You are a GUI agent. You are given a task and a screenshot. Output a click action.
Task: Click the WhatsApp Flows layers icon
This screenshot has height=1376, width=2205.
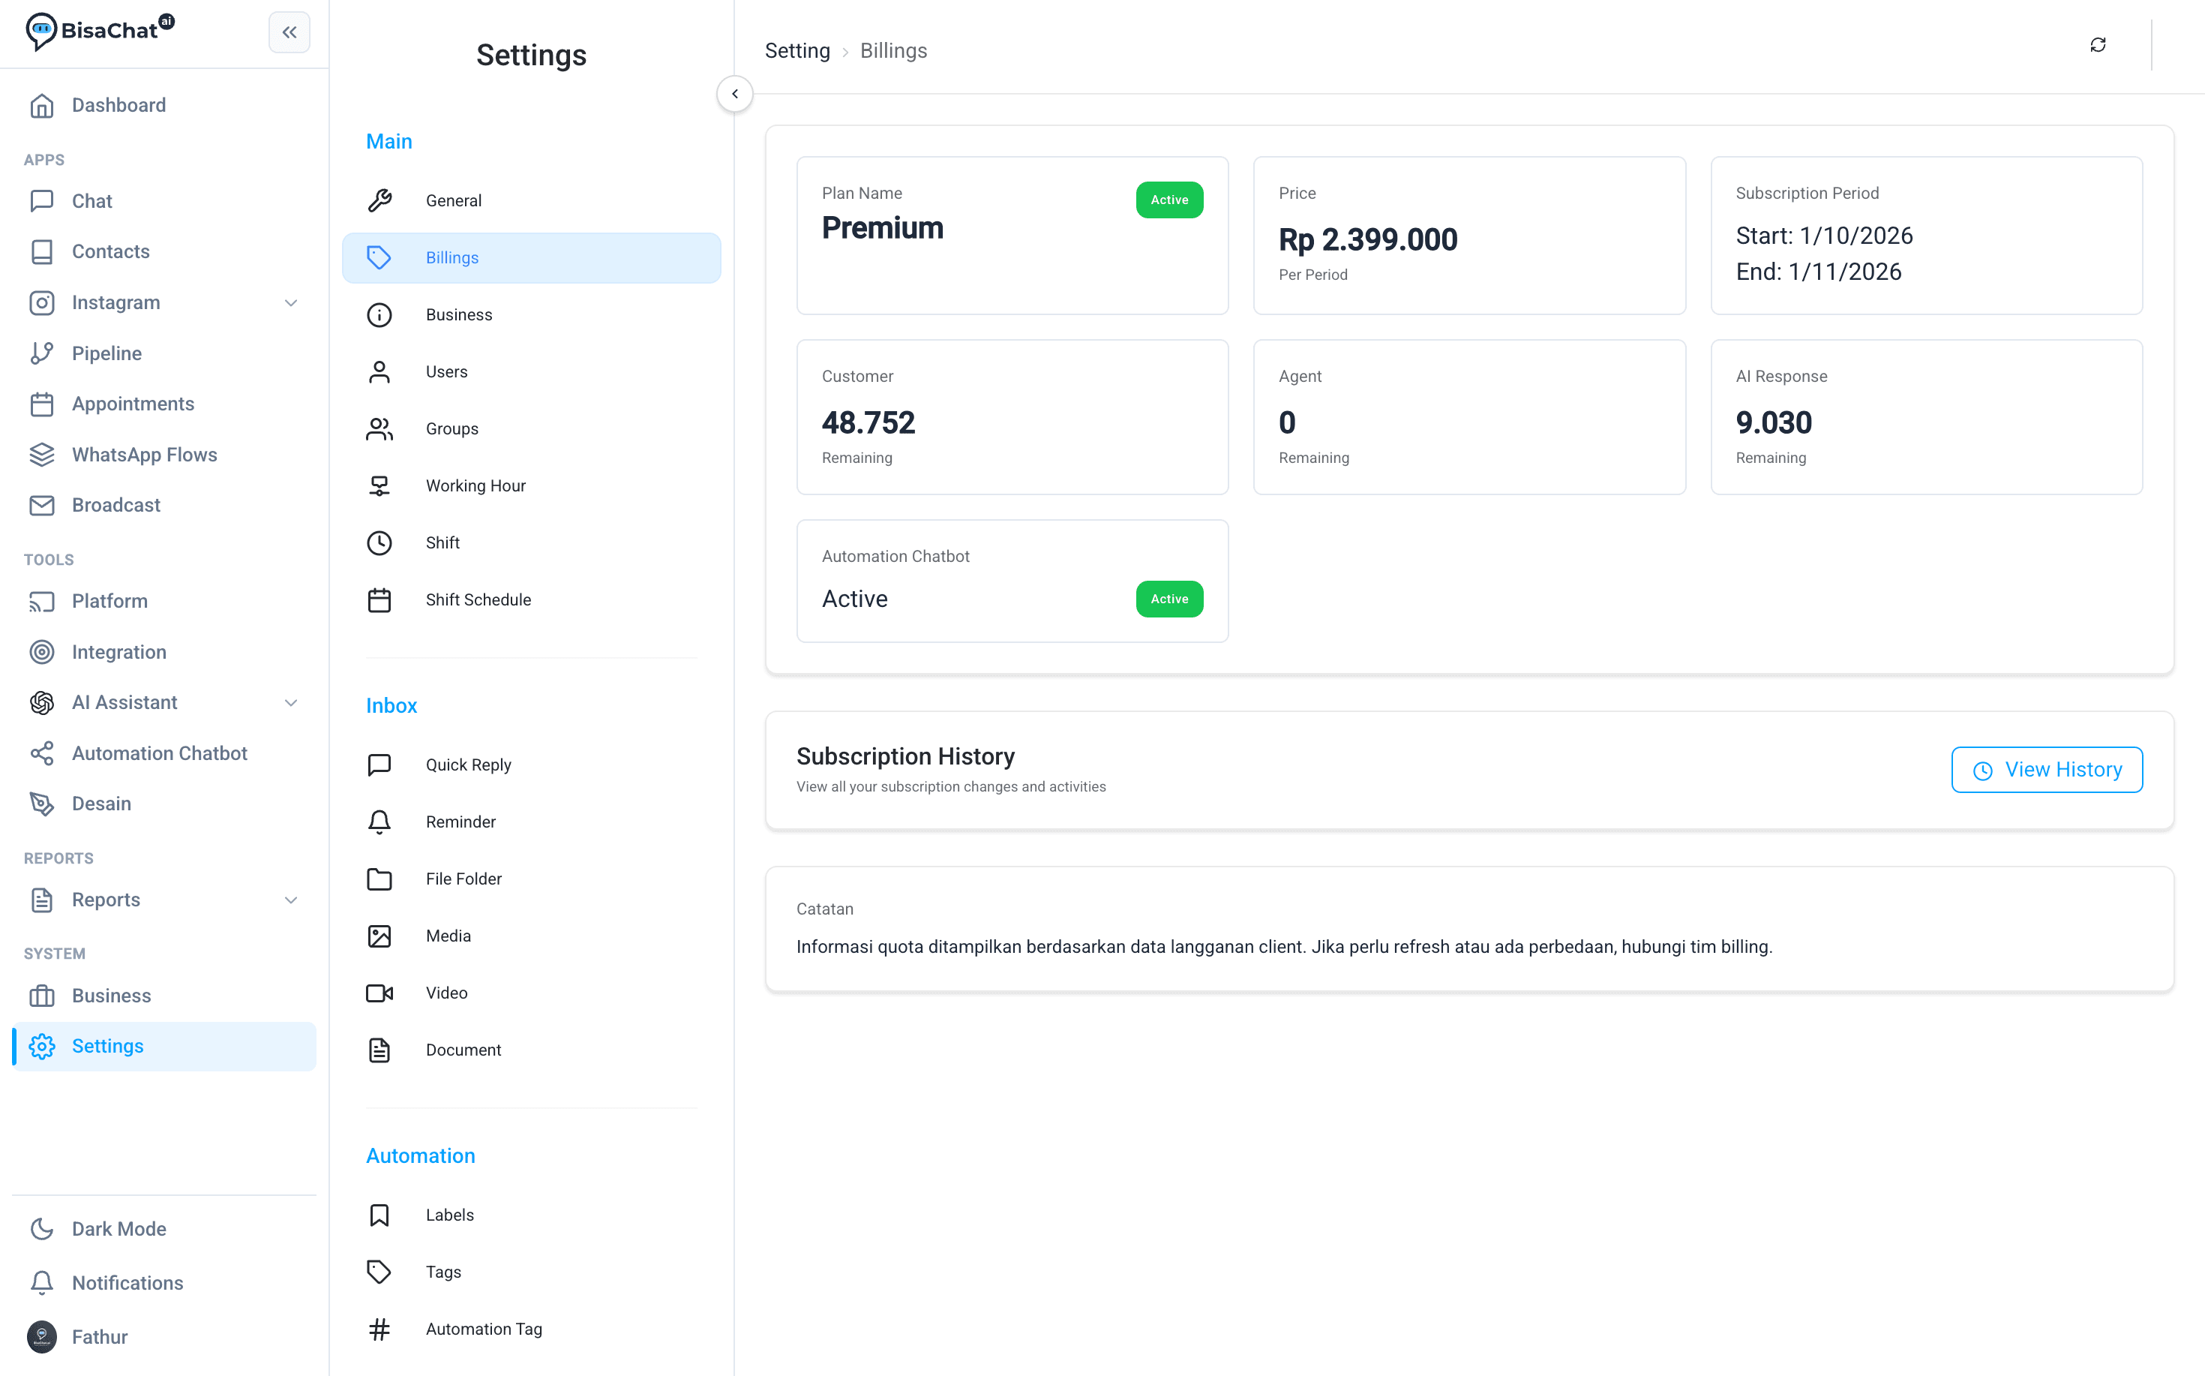[x=42, y=455]
